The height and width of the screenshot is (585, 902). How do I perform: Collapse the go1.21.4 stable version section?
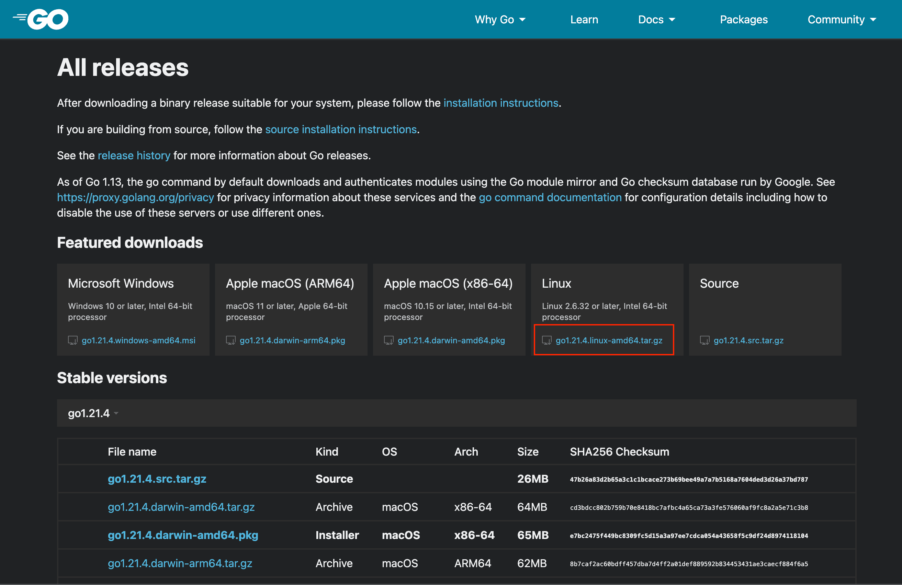(x=93, y=413)
